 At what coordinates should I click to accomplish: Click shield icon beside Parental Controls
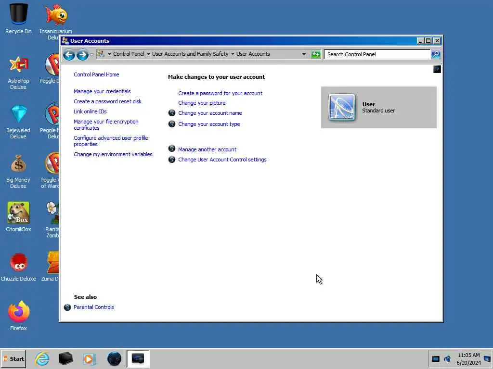67,307
